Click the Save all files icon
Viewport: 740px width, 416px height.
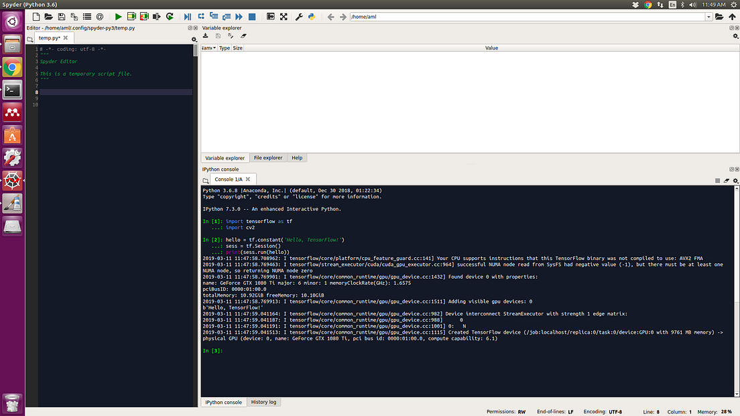(x=74, y=17)
